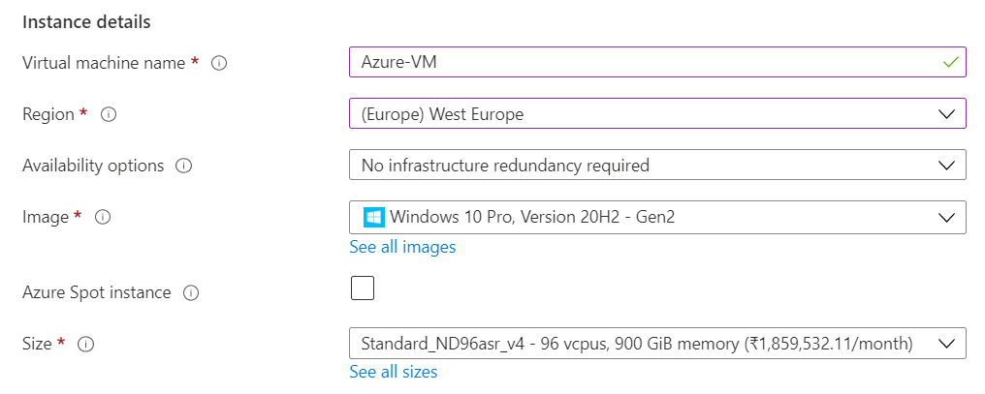Show info tooltip for Availability options
The height and width of the screenshot is (394, 985).
click(x=183, y=166)
